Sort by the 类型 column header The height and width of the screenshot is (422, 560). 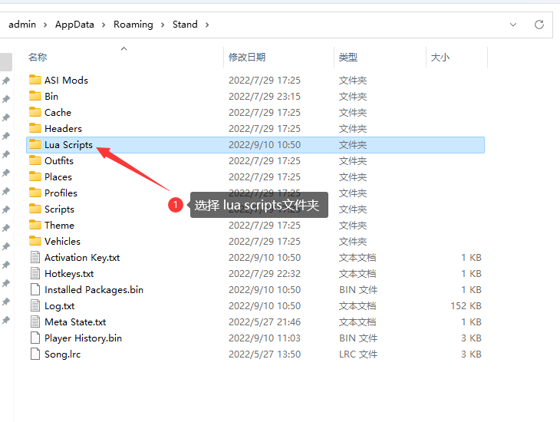(348, 58)
